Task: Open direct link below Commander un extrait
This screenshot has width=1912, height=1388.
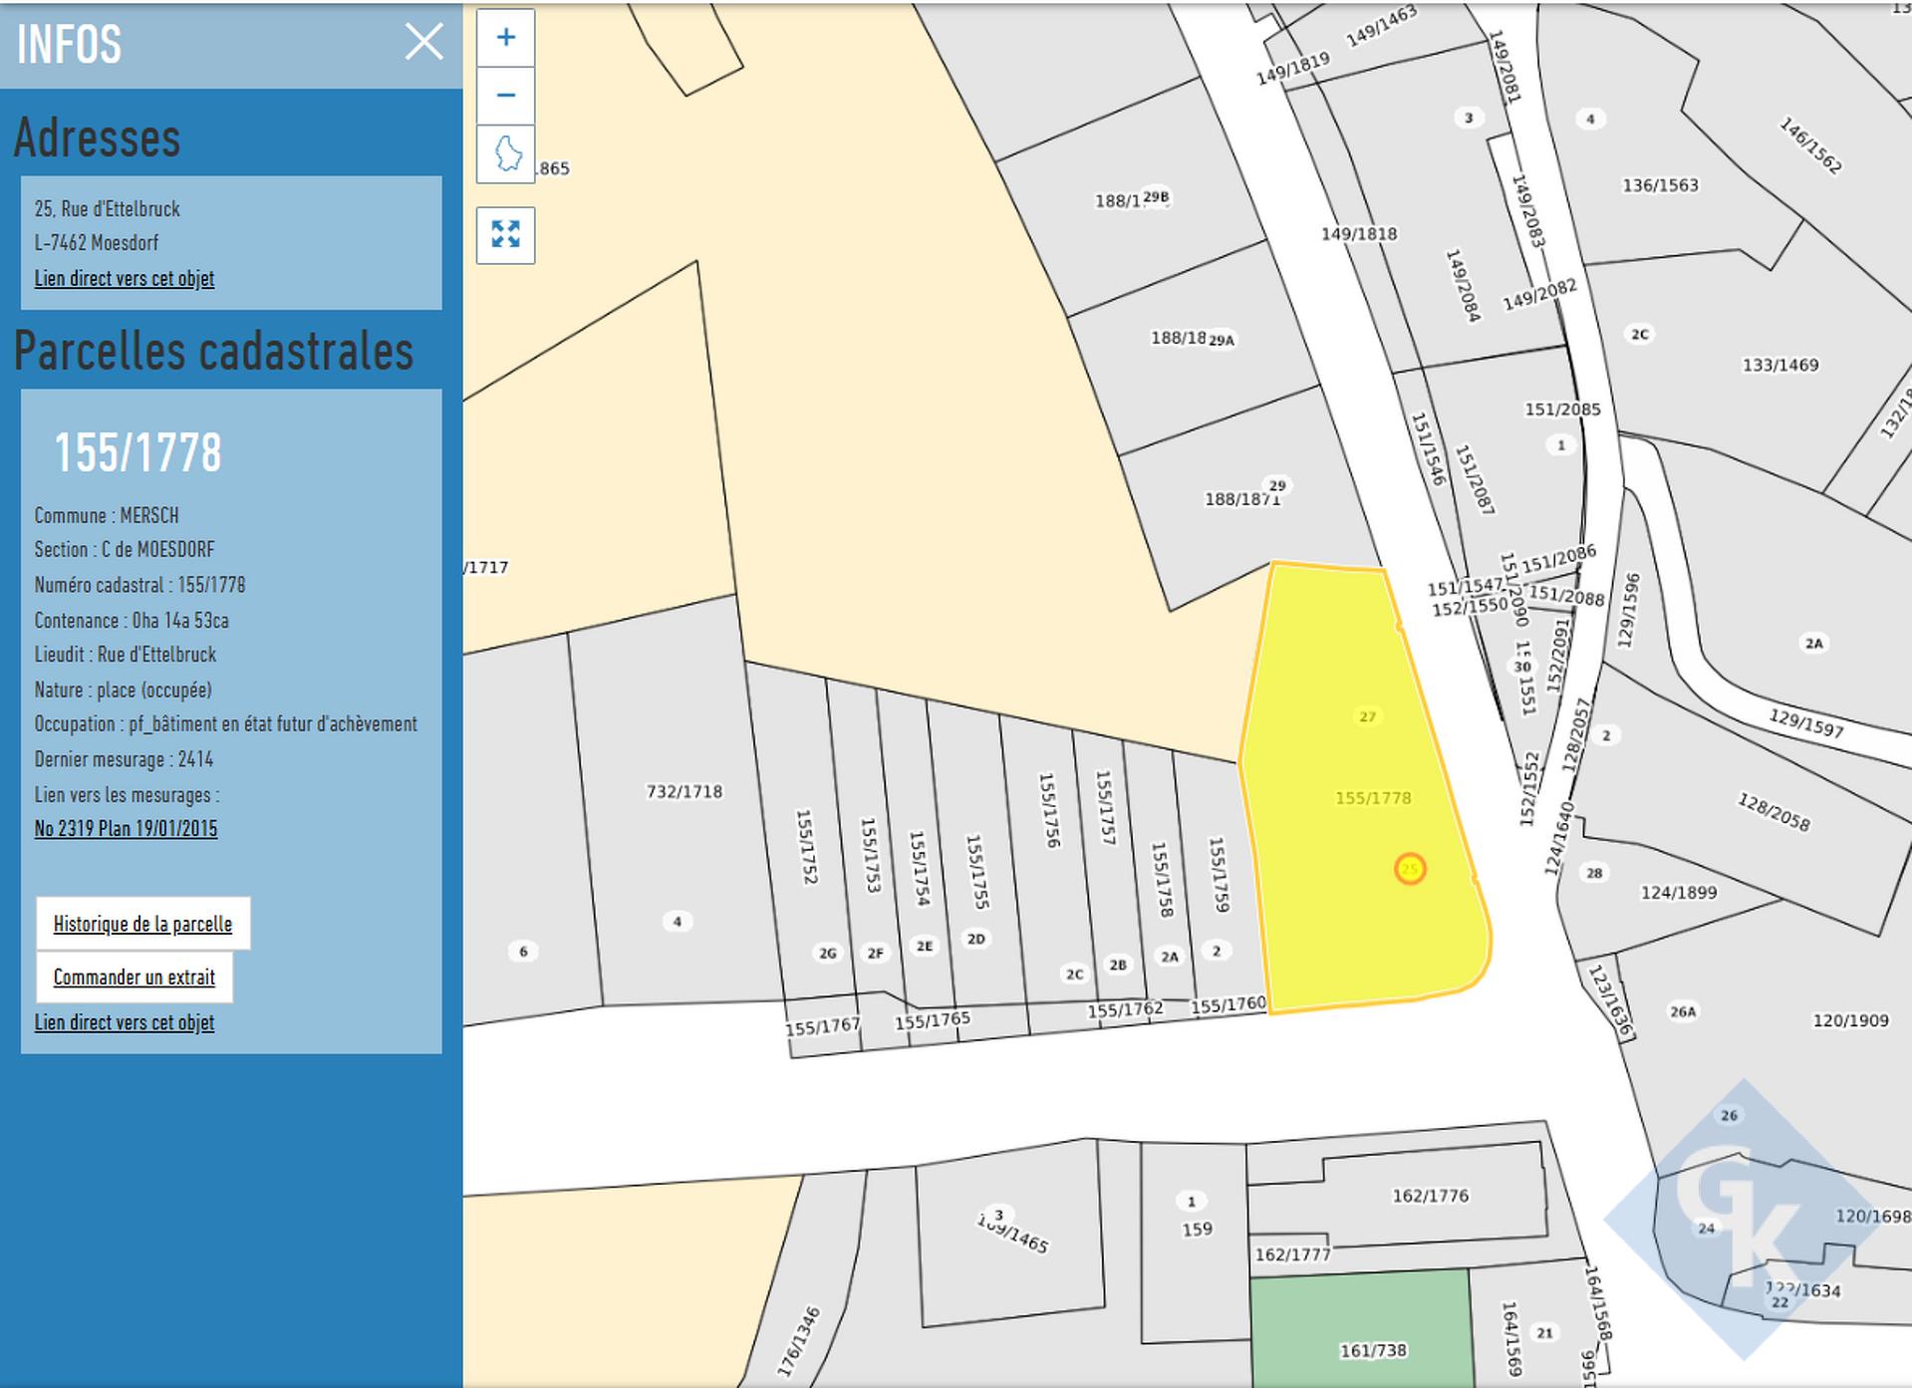Action: (x=125, y=1023)
